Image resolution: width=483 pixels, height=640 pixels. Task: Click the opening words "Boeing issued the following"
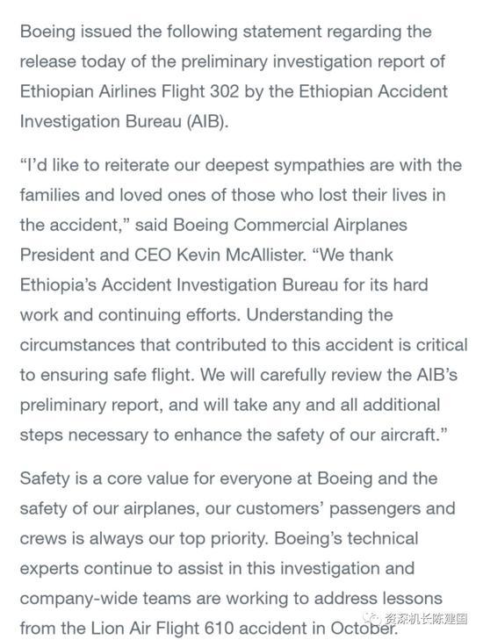click(x=129, y=32)
